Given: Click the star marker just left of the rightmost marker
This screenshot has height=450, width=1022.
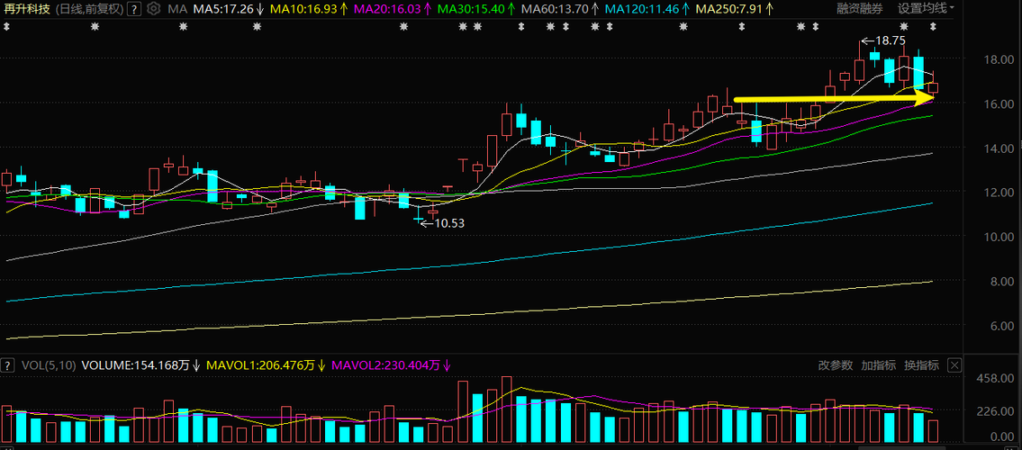Looking at the screenshot, I should click(903, 27).
